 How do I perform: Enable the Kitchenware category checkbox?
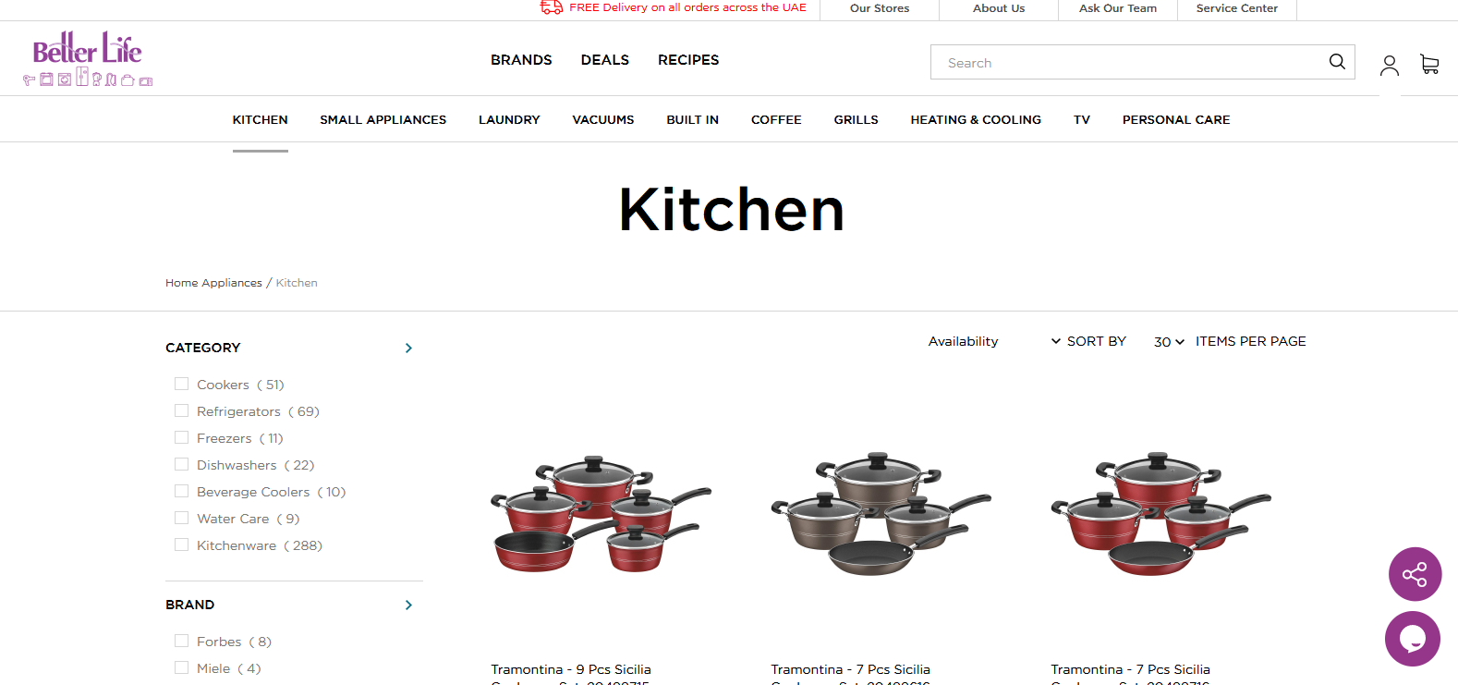tap(181, 544)
